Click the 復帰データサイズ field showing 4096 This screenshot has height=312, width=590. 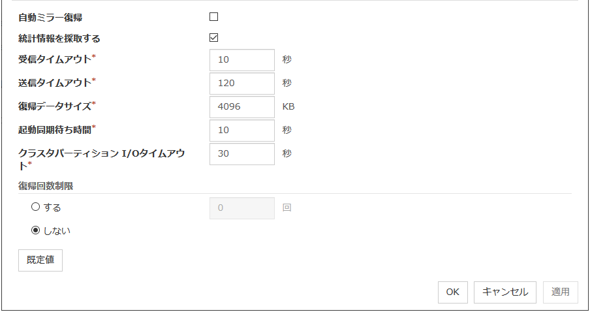[241, 106]
